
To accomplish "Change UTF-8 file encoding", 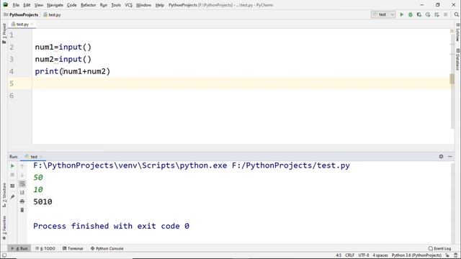I will pyautogui.click(x=363, y=255).
